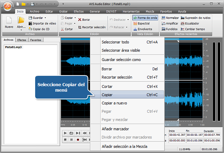Expand the Guardar dropdown arrow
Screen dimensions: 224x153
coord(45,18)
